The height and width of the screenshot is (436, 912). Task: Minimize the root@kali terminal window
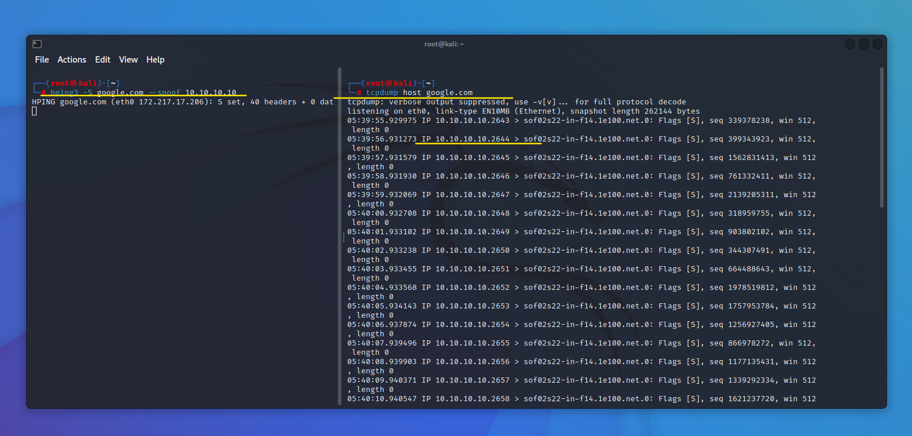[850, 44]
